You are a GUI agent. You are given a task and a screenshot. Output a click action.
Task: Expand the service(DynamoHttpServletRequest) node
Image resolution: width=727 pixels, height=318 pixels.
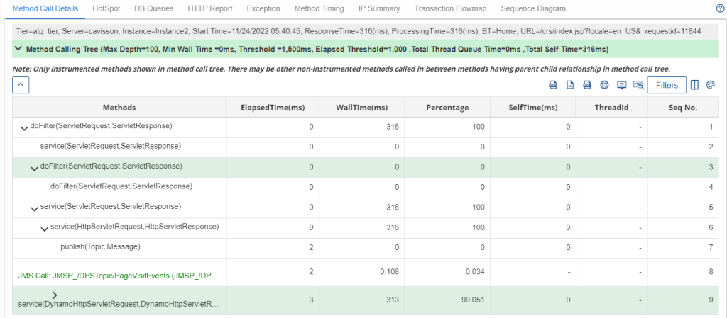55,295
